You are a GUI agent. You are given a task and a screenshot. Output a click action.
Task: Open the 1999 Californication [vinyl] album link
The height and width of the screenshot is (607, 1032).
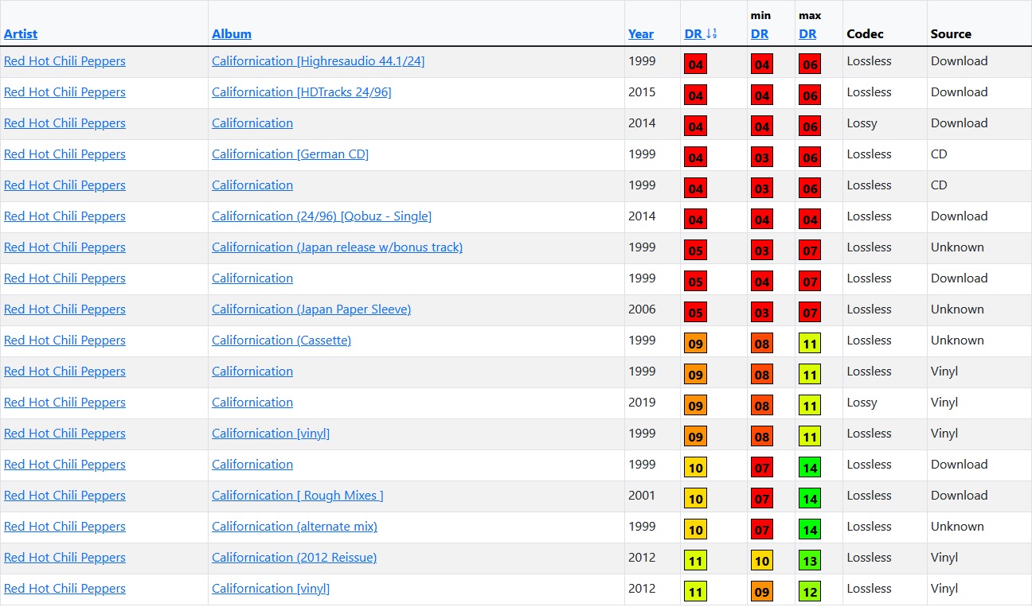[x=271, y=434]
